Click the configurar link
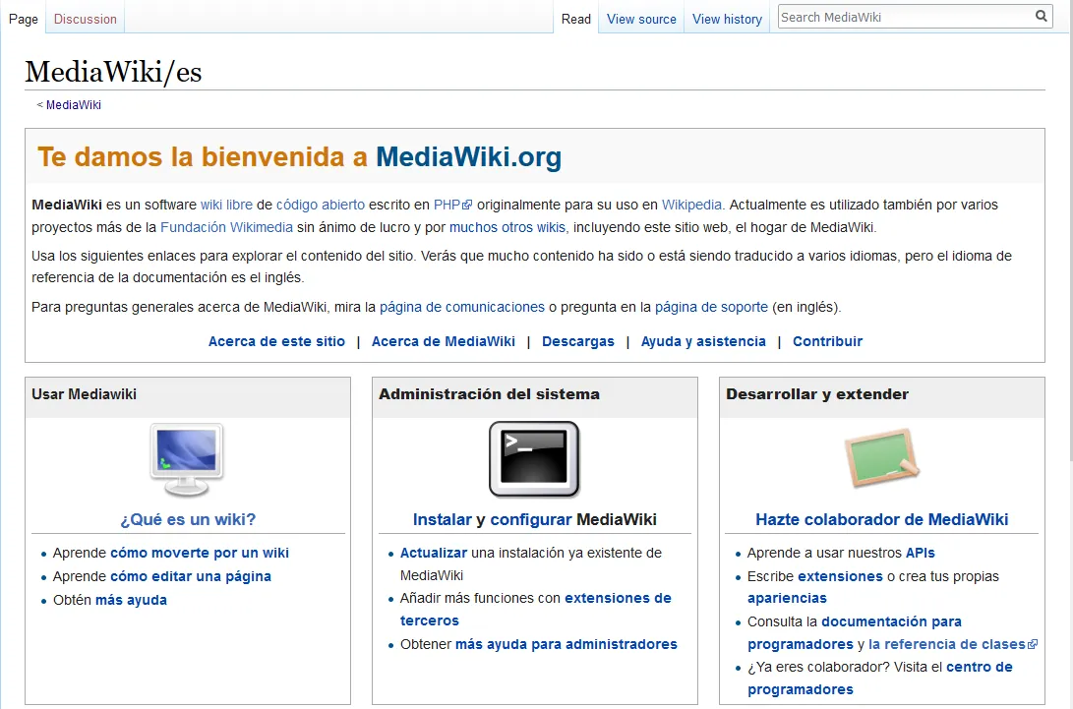Screen dimensions: 1073x709 [x=531, y=519]
